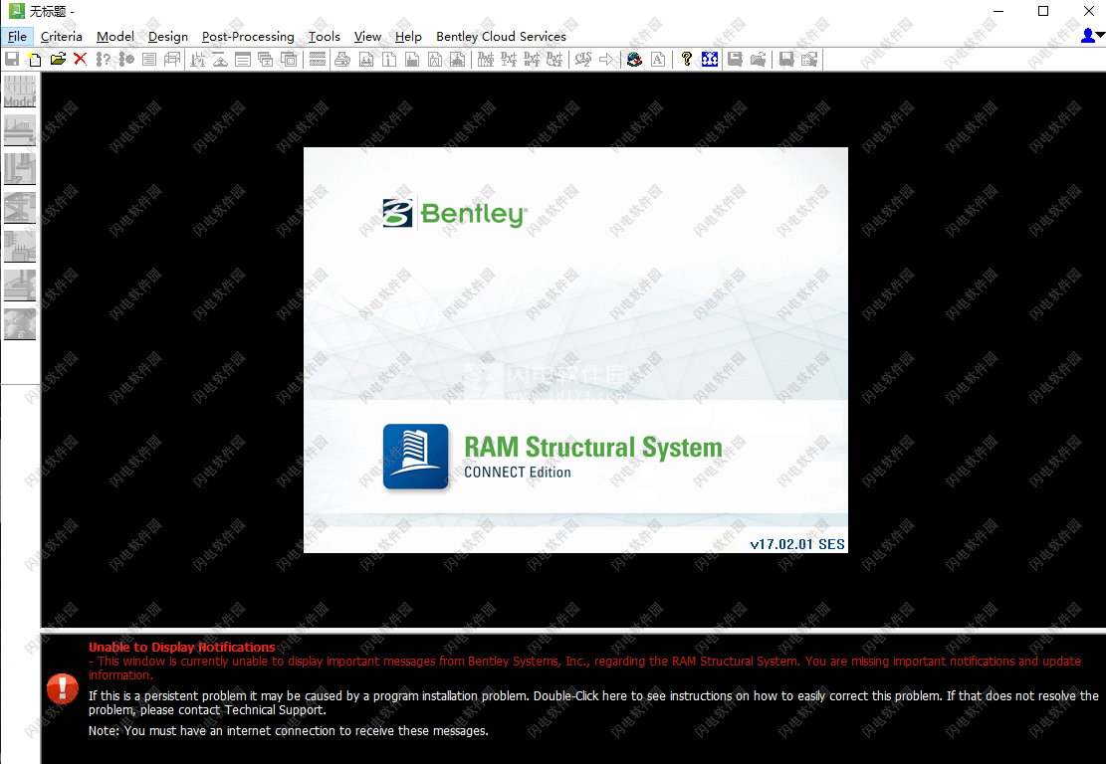Click the blue arrows icon next to help

(x=710, y=60)
